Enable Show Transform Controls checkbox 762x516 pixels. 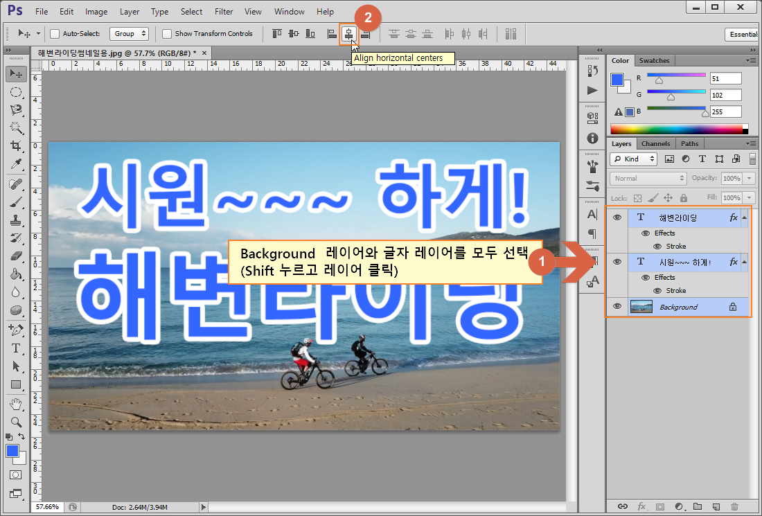167,33
